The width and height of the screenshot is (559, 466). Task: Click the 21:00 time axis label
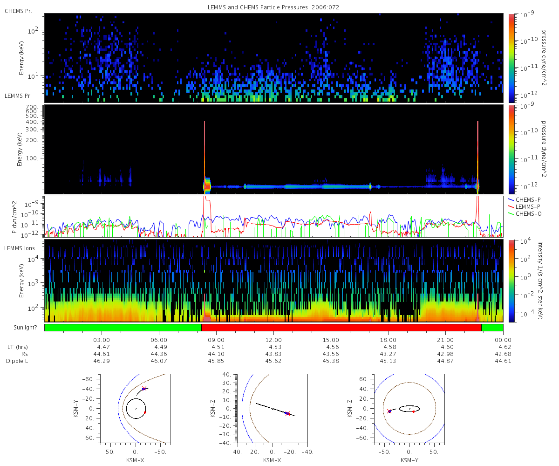pos(445,340)
